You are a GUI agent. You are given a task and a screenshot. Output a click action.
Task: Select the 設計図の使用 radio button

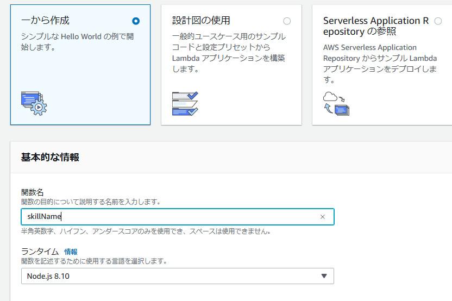(x=287, y=21)
